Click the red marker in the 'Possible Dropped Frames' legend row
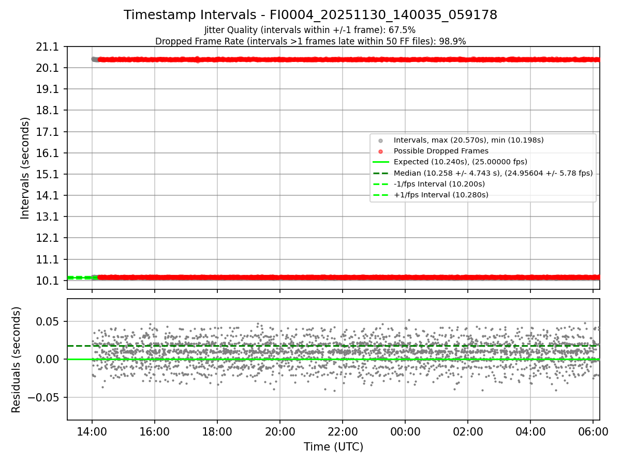The image size is (621, 465). (x=380, y=151)
